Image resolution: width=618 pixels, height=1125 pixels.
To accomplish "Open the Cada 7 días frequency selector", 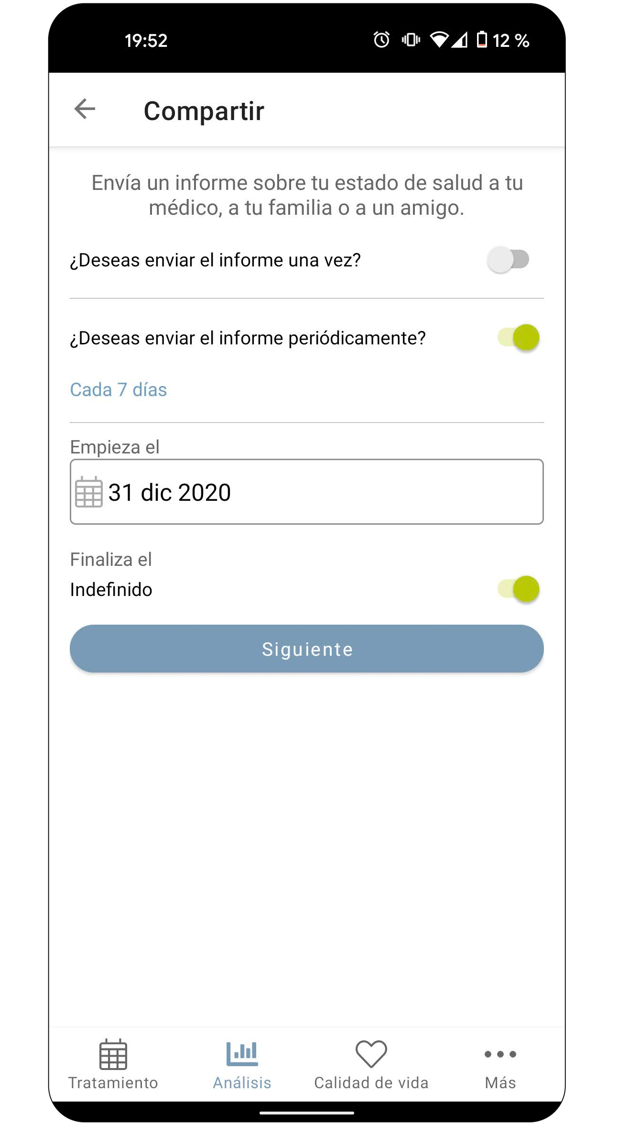I will (x=119, y=390).
